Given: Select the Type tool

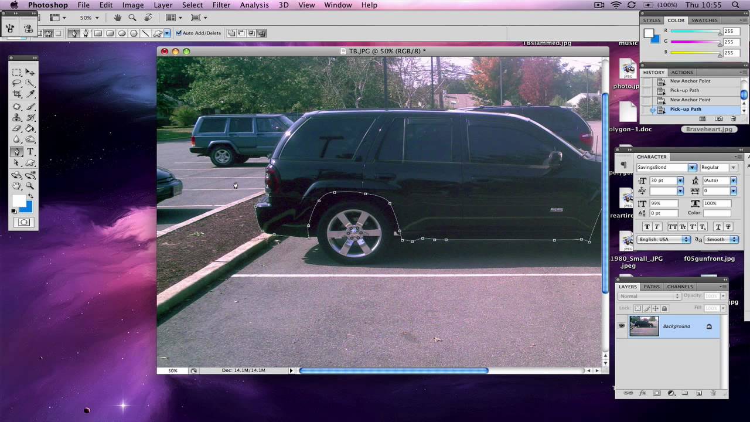Looking at the screenshot, I should [30, 152].
